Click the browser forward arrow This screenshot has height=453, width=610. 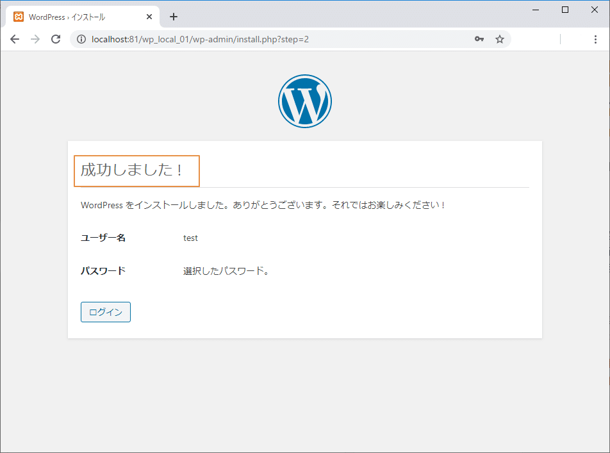[x=35, y=39]
